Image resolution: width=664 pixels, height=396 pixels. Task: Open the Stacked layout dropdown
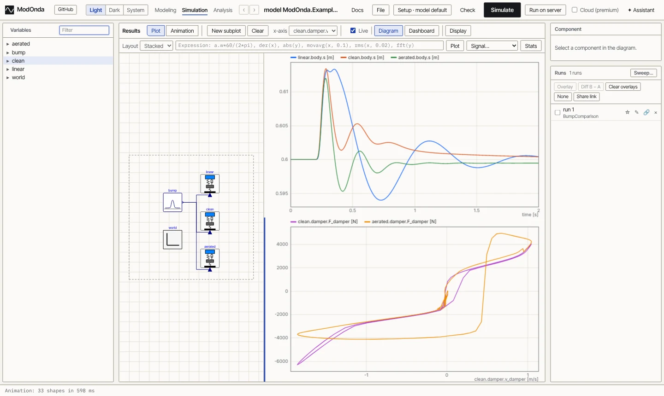coord(157,46)
